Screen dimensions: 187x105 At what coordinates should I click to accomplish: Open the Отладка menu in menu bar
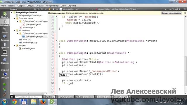click(30, 6)
